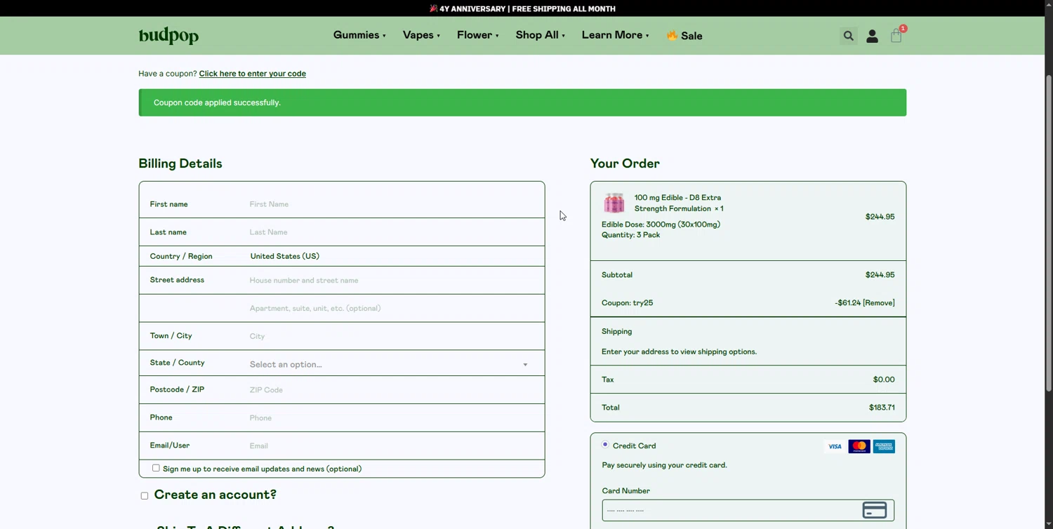Click the fire icon beside Sale
The width and height of the screenshot is (1053, 529).
point(672,35)
